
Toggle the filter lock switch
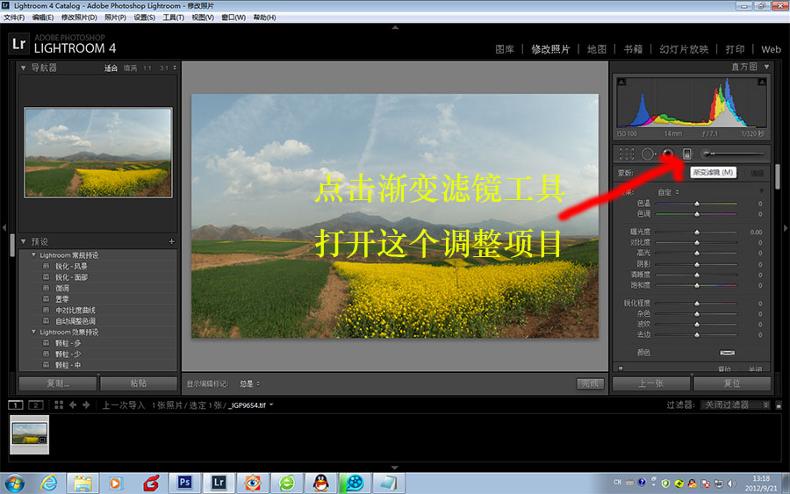click(x=779, y=405)
